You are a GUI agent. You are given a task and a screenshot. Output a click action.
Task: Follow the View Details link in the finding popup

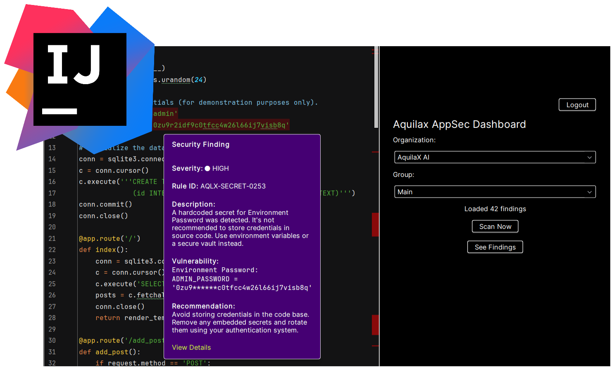click(x=191, y=347)
